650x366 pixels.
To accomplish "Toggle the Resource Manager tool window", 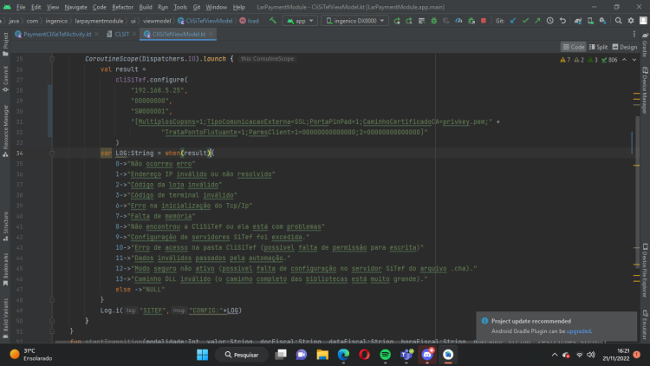I will [5, 131].
